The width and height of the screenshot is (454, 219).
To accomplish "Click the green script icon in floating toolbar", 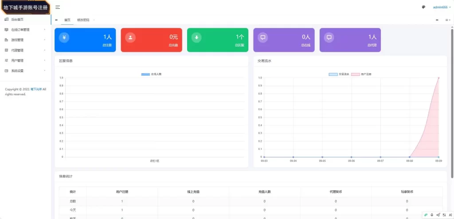I will point(426,215).
